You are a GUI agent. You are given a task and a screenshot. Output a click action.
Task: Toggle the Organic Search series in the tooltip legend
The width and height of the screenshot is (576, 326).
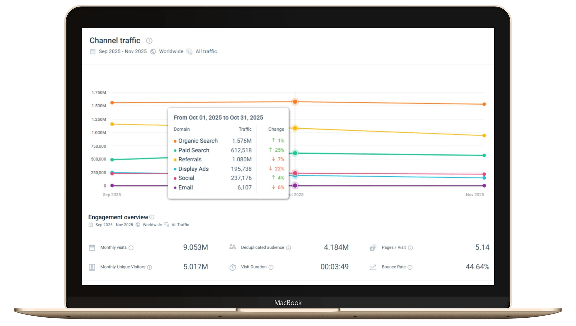[x=198, y=141]
